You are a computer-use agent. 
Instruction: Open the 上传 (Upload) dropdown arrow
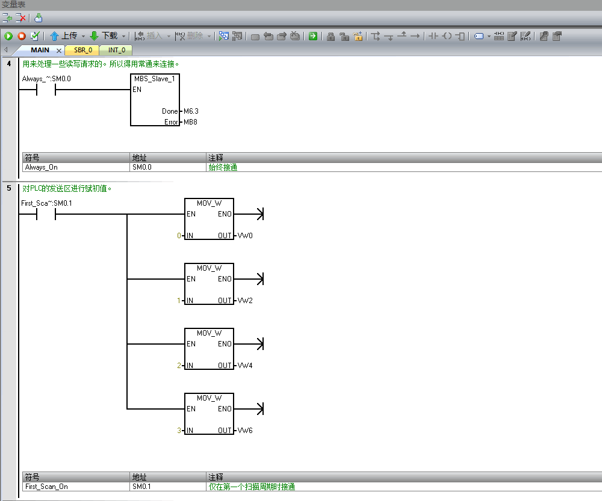83,36
